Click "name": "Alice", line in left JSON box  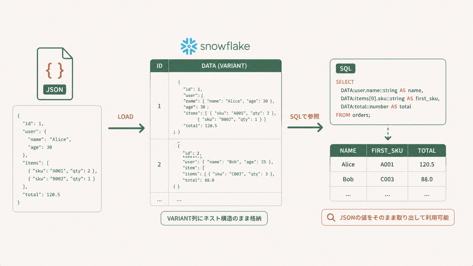coord(50,139)
